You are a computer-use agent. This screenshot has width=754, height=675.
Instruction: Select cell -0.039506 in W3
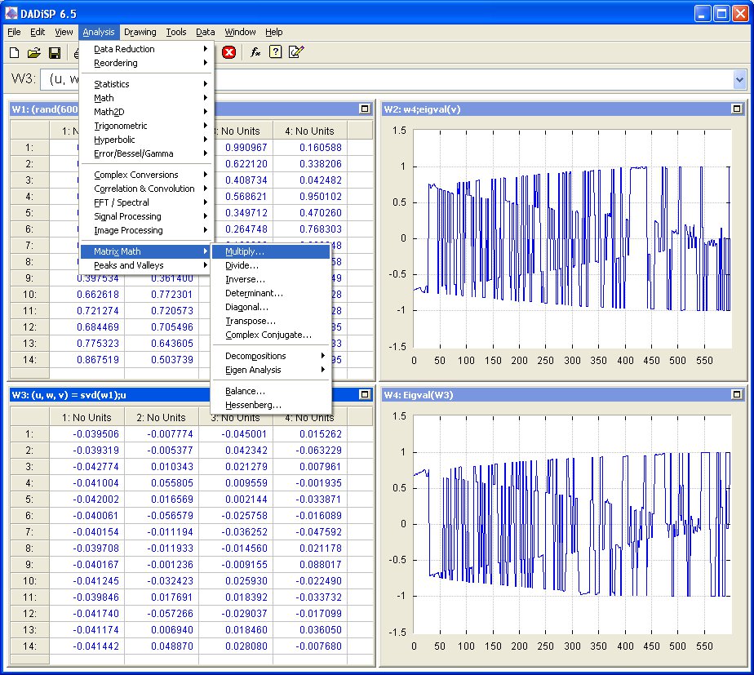pyautogui.click(x=87, y=434)
